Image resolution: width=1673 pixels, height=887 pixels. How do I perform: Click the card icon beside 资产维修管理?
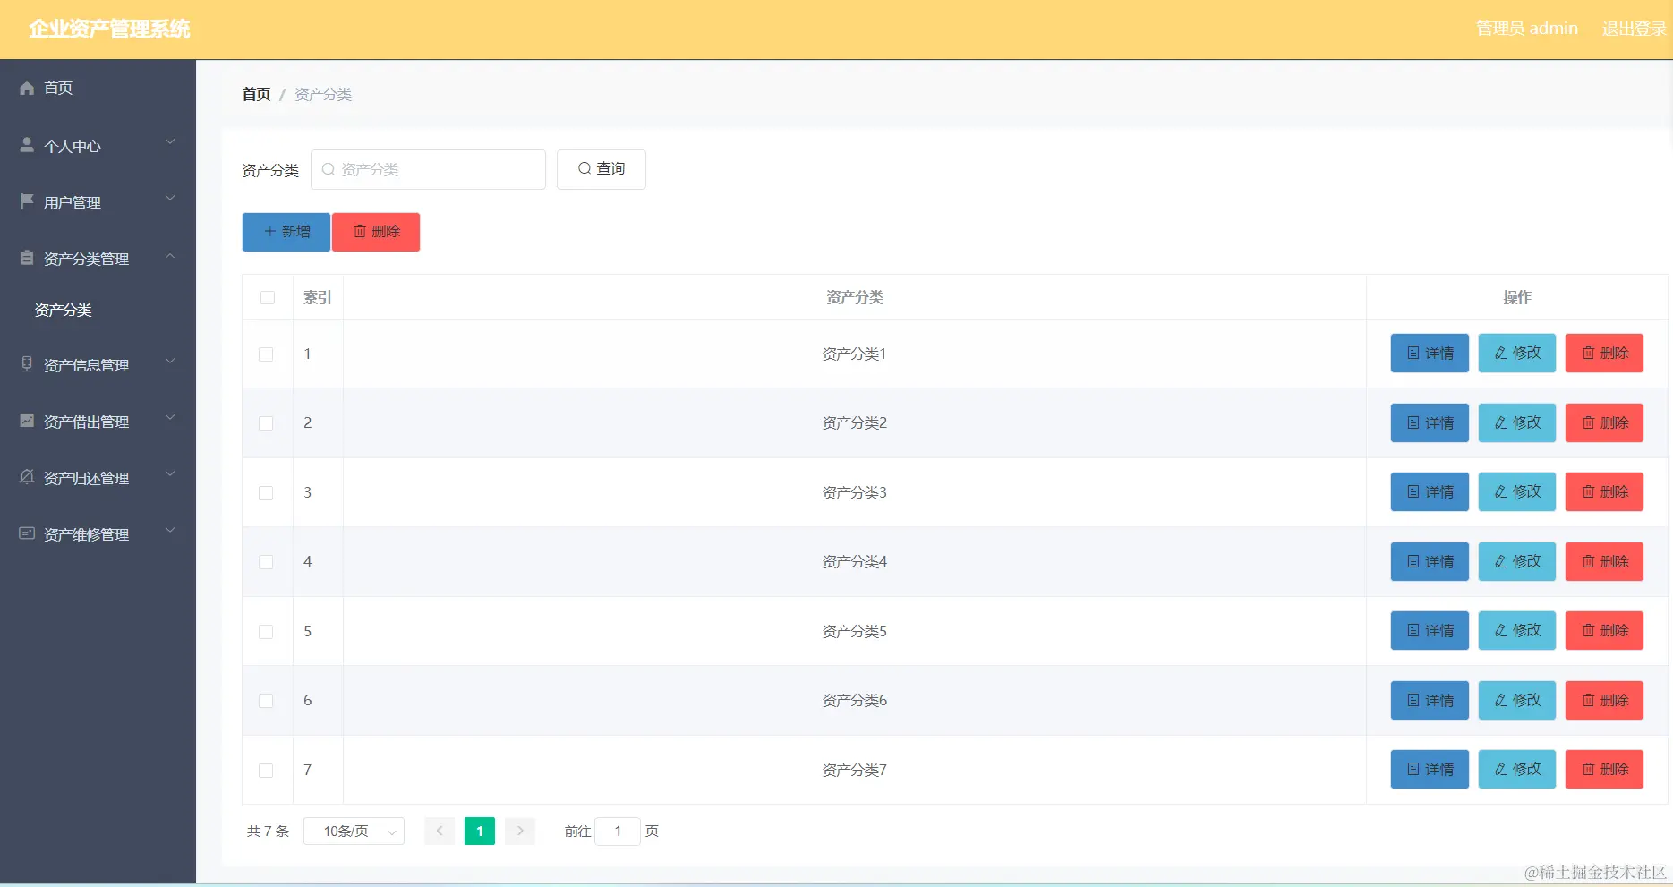[x=27, y=533]
